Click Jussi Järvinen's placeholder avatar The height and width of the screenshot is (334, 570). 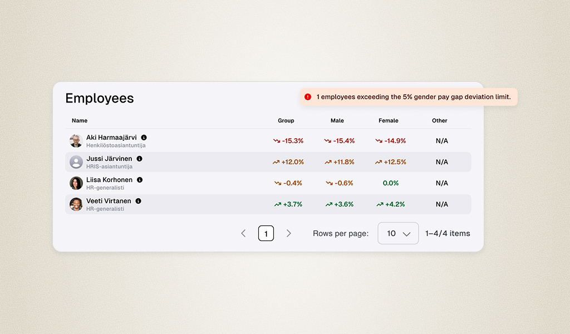point(76,162)
